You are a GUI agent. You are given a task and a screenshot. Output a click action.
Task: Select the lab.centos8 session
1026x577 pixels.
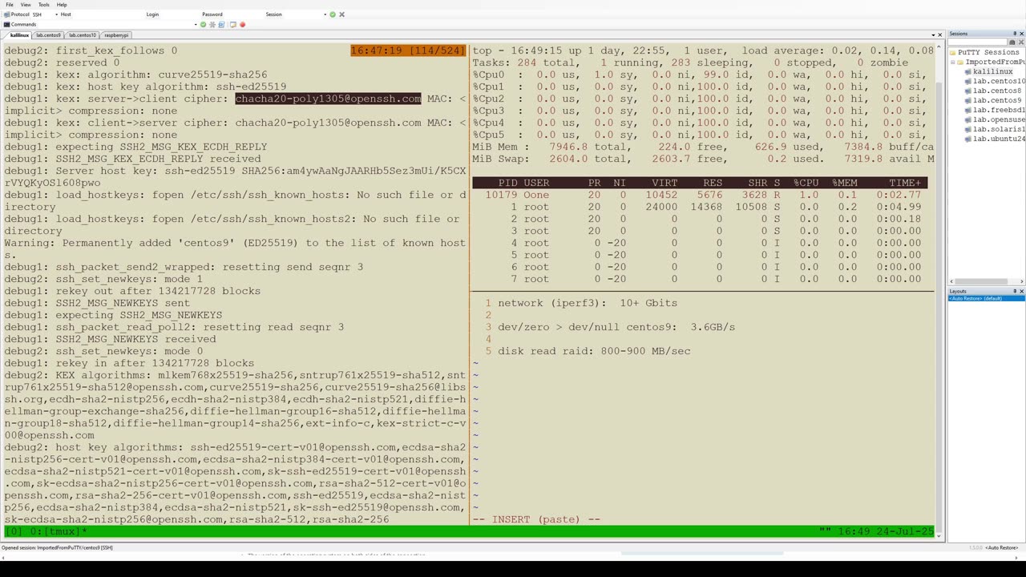point(997,91)
